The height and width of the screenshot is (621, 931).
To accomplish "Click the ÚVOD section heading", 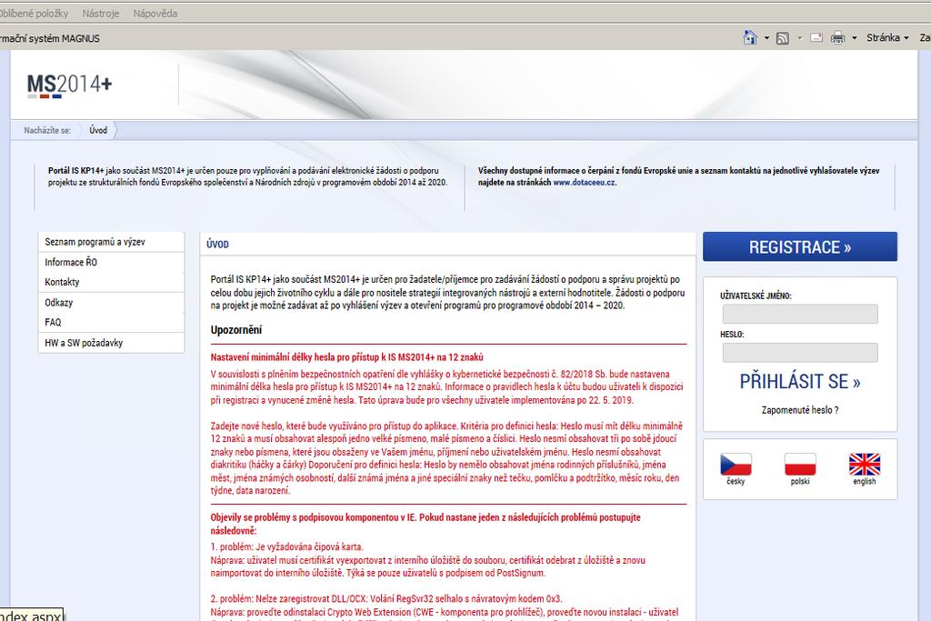I will [217, 244].
